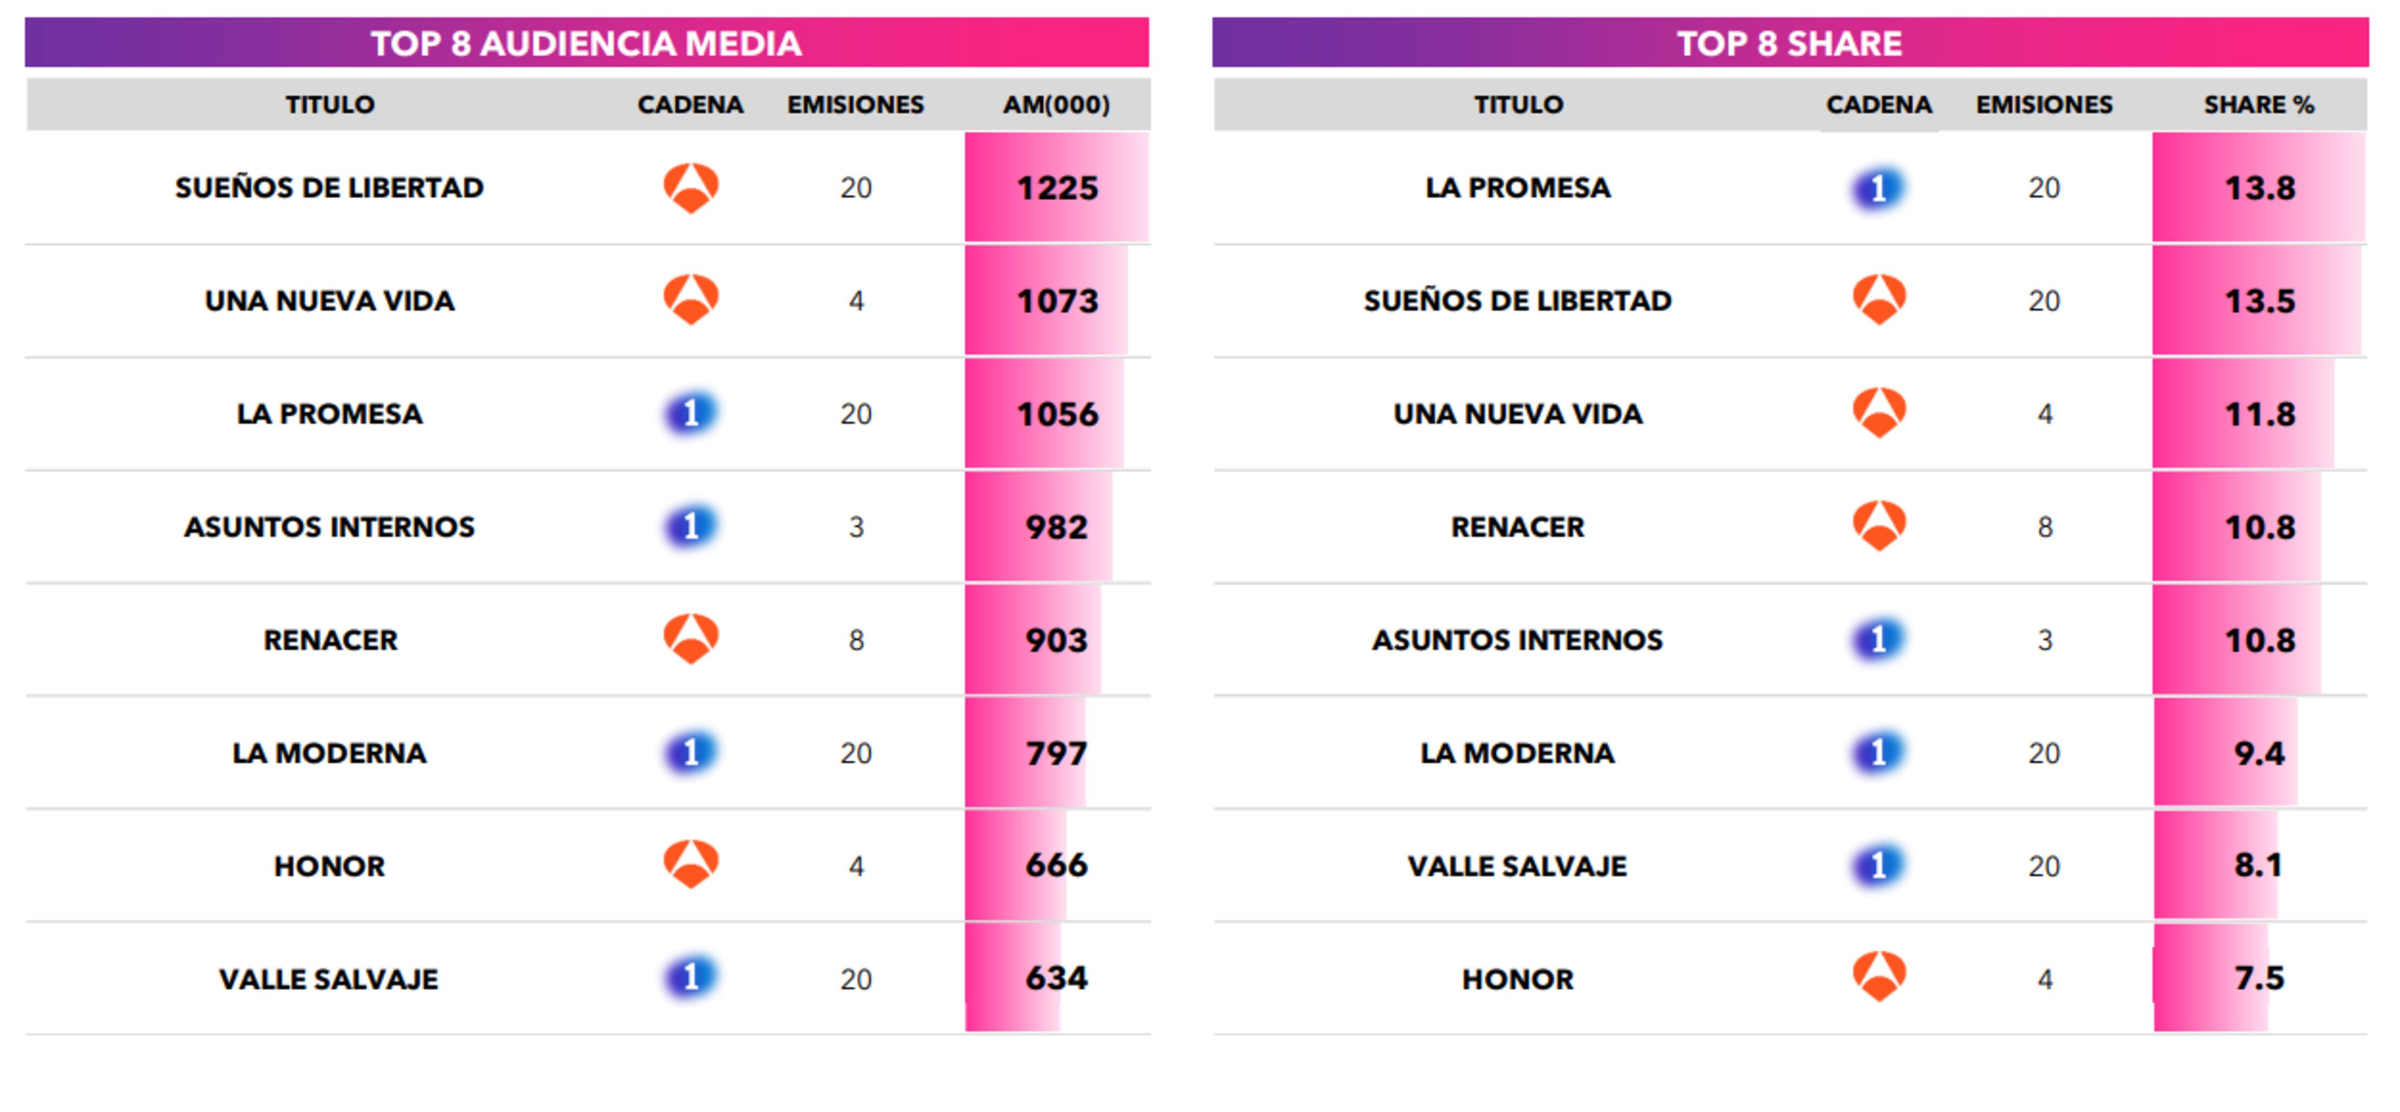Click the 10.8 share value for Asuntos Internos

pos(2258,640)
